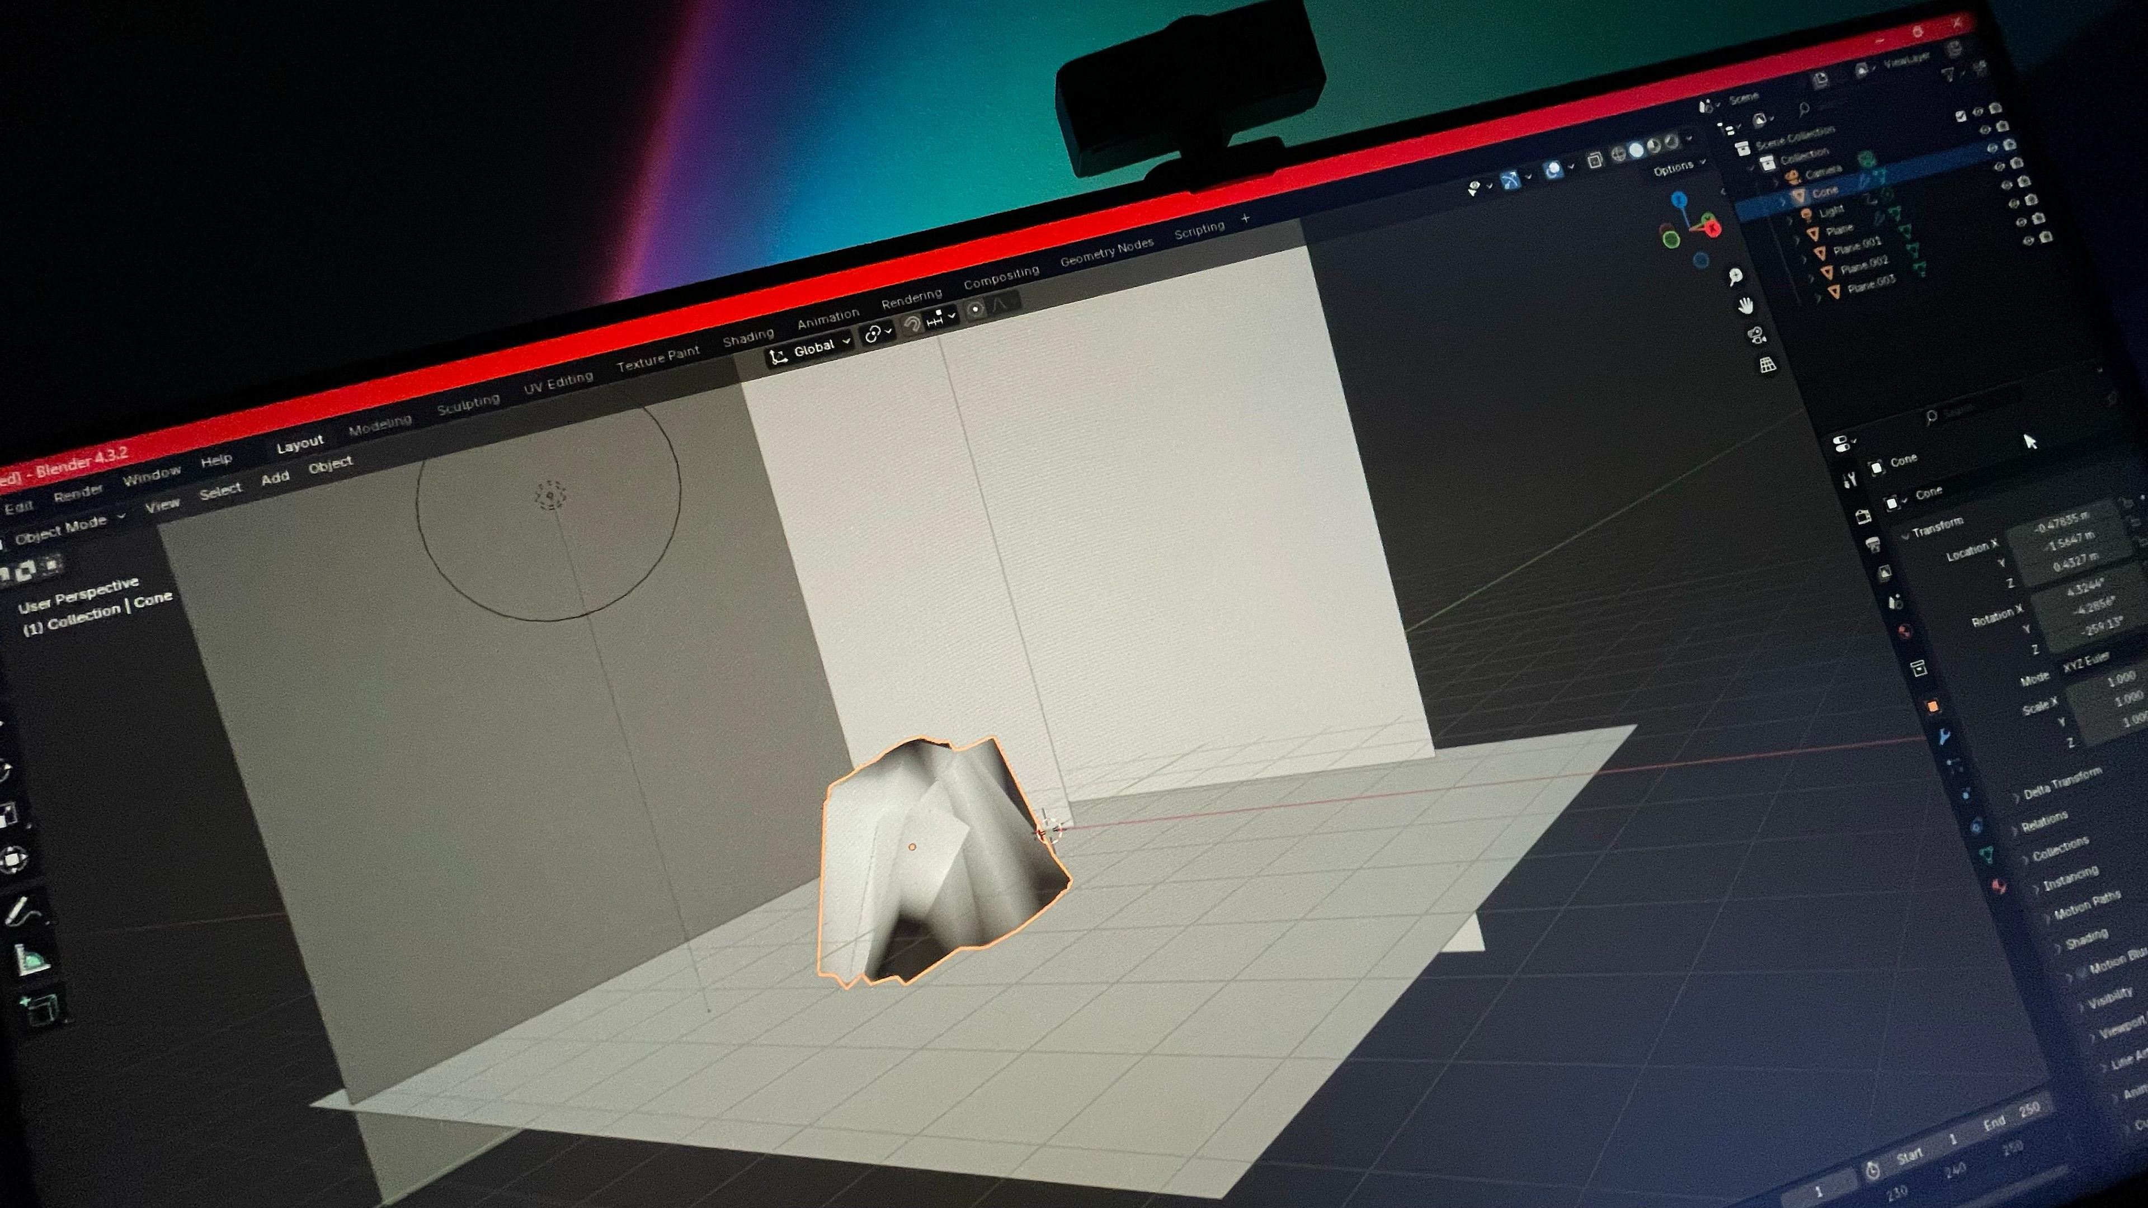This screenshot has width=2148, height=1208.
Task: Uncheck the Collection exclude checkbox in outliner
Action: coord(1961,117)
